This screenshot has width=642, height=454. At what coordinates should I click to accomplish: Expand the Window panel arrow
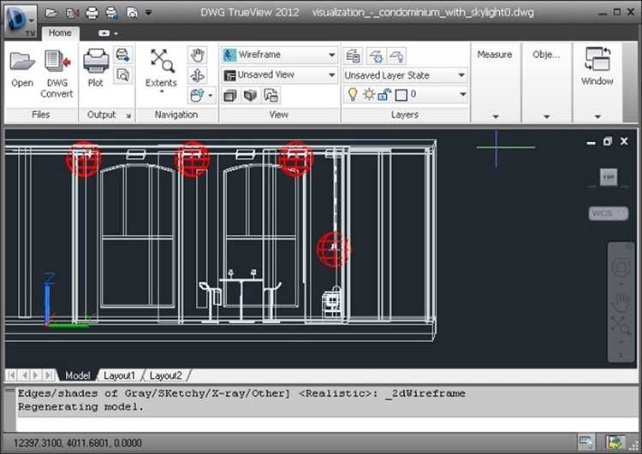pyautogui.click(x=597, y=116)
